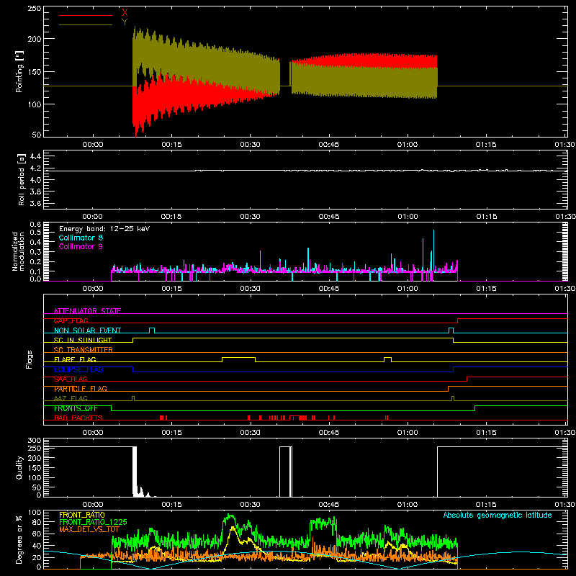The image size is (576, 576).
Task: Click the Degrees or % axis title
Action: coord(19,539)
